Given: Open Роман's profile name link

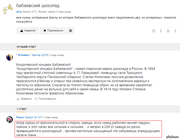Looking at the screenshot, I should 20,117.
